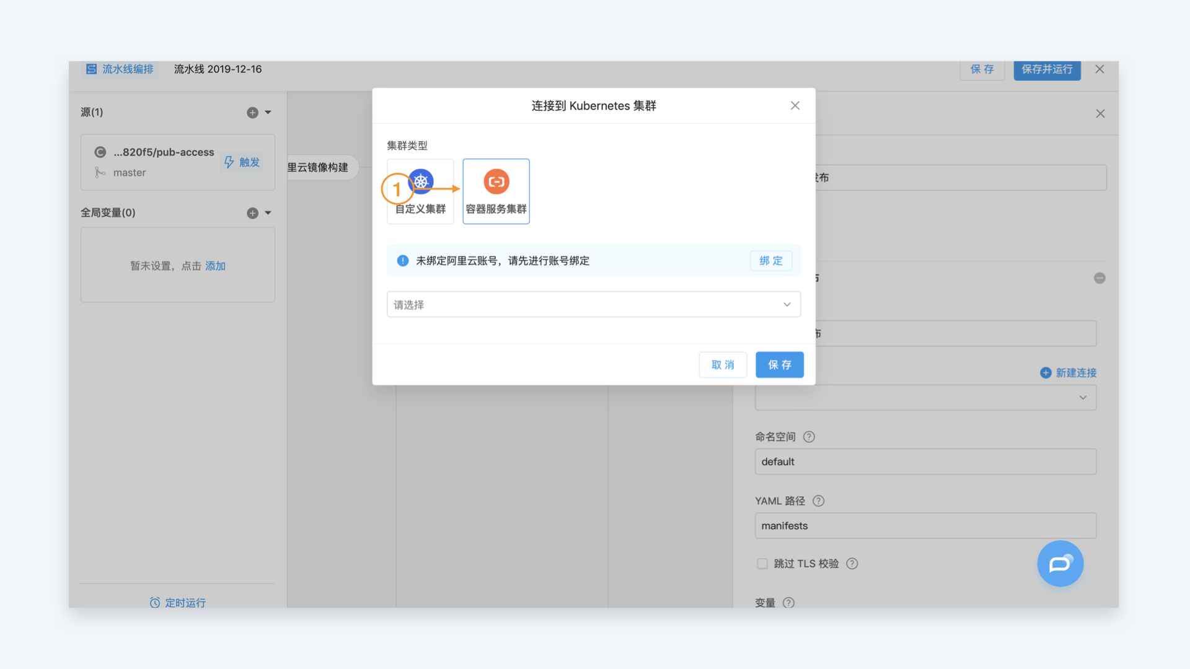Click 新建连接 to create new connection
The height and width of the screenshot is (669, 1190).
[1069, 373]
